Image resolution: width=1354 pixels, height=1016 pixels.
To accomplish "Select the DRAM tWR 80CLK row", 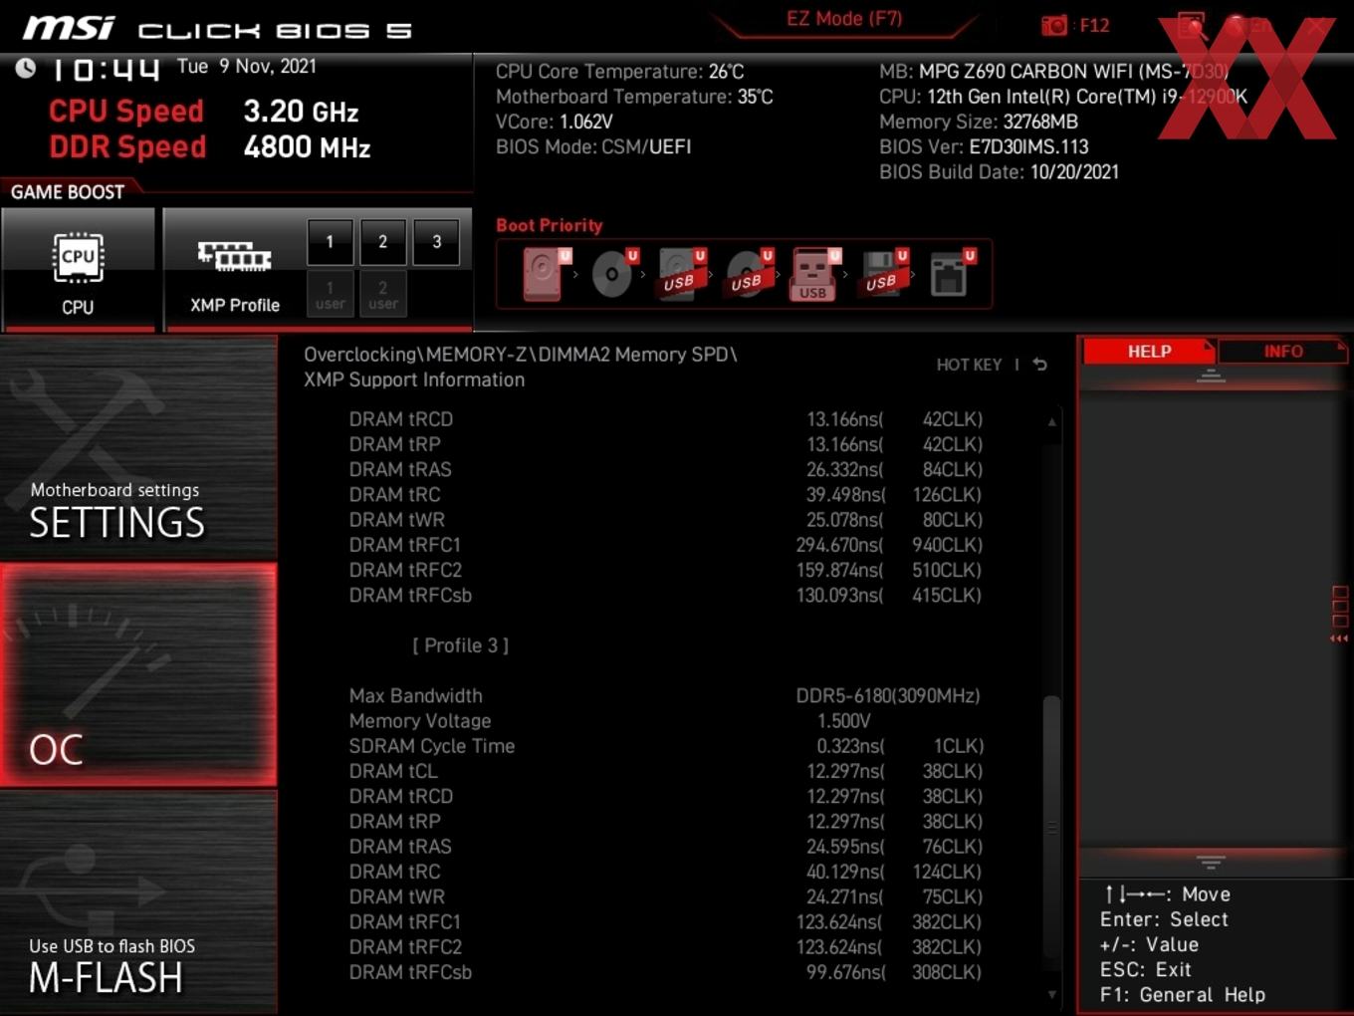I will point(666,520).
